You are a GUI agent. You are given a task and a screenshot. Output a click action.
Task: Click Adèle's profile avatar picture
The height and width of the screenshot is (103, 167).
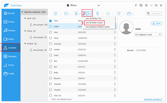coord(126,27)
